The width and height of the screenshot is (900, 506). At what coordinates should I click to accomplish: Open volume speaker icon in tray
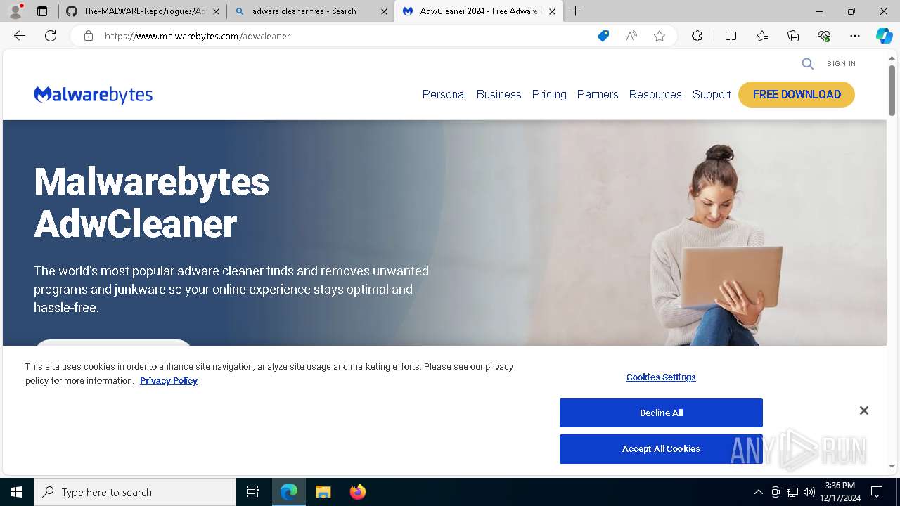click(x=809, y=492)
